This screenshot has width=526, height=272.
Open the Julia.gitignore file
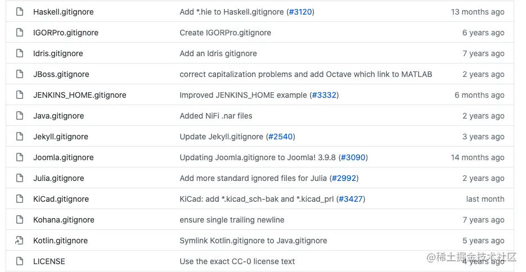[x=59, y=178]
